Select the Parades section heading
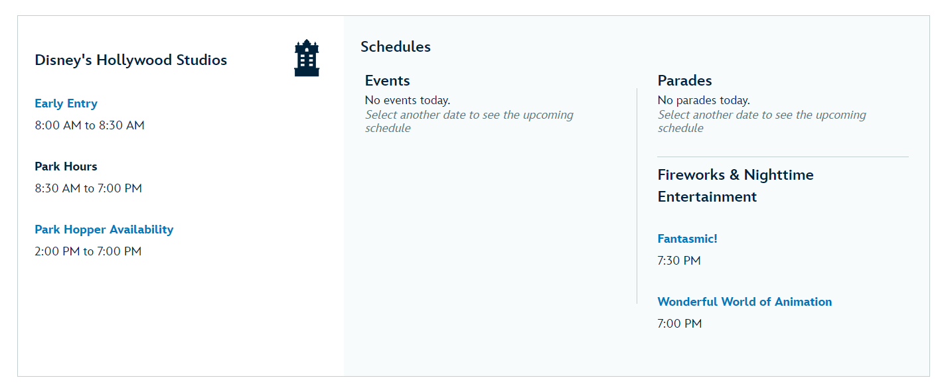 (684, 81)
